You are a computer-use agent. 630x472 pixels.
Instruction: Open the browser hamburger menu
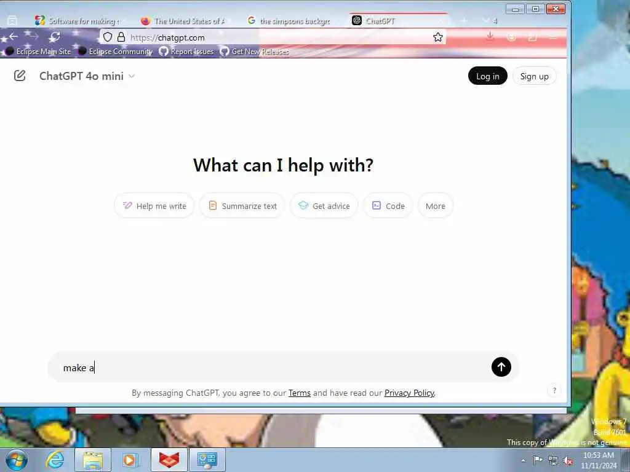click(553, 37)
